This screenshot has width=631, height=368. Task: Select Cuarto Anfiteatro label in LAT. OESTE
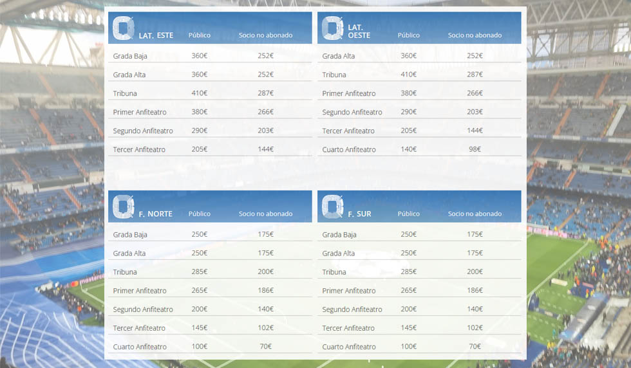tap(349, 150)
